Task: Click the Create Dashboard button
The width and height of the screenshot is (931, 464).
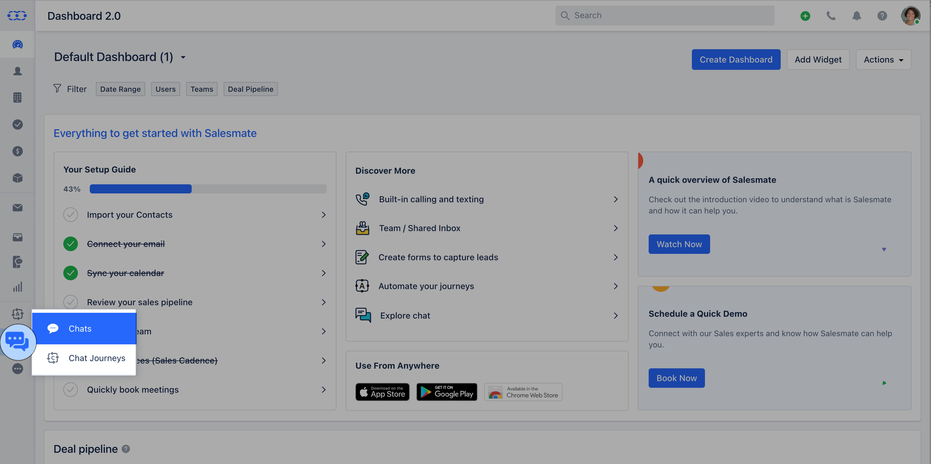Action: click(x=736, y=60)
